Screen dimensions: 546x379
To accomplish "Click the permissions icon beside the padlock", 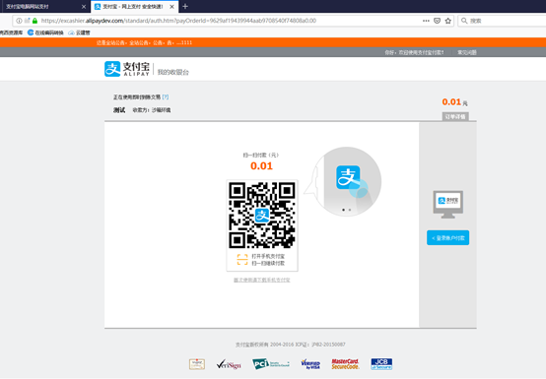I will (28, 21).
